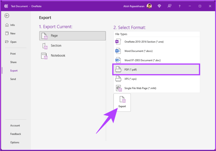
Task: Select Export in the left sidebar
Action: click(x=14, y=71)
